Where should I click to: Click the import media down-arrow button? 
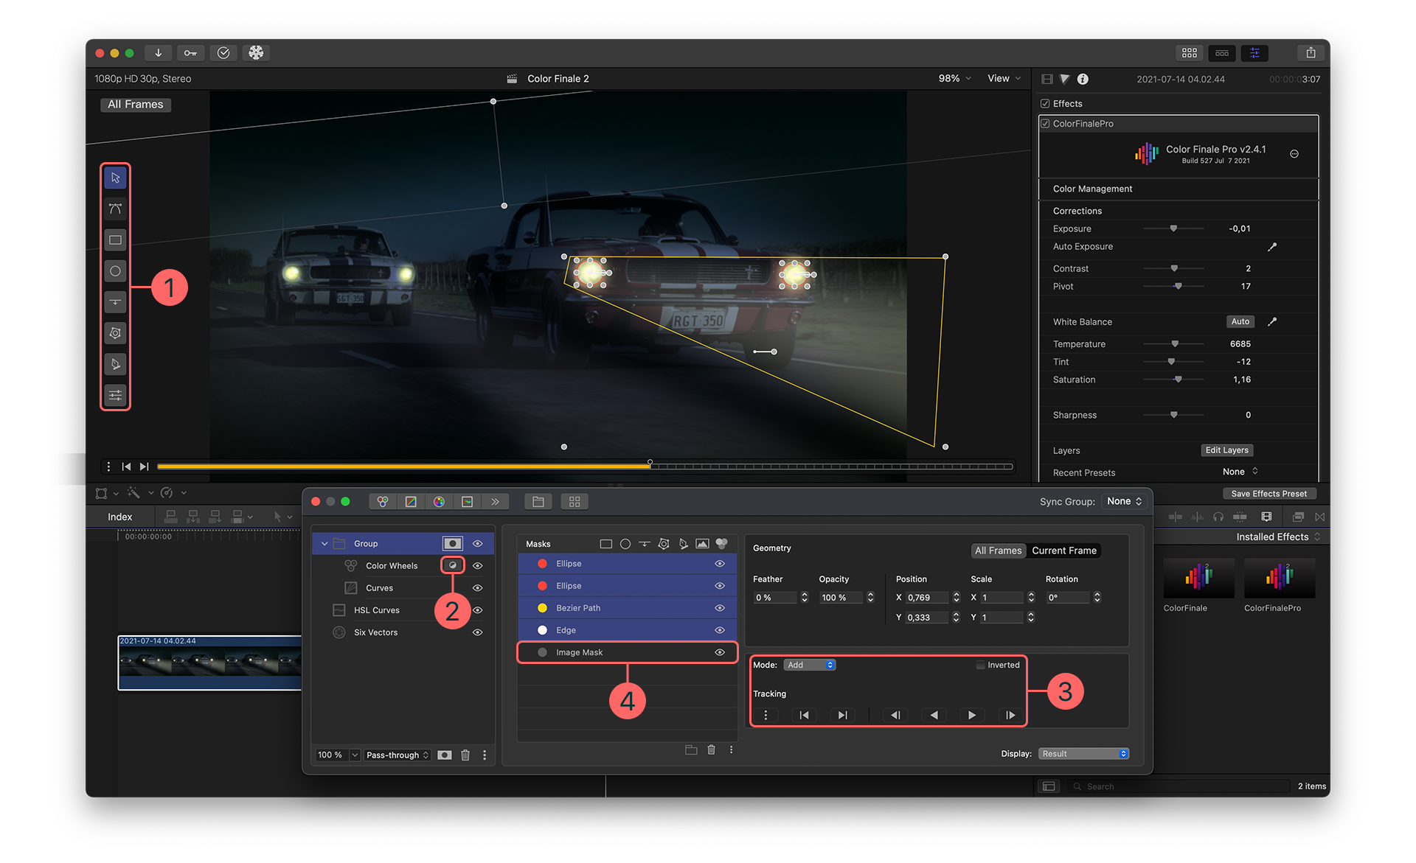point(158,52)
